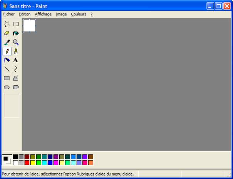233x179 pixels.
Task: Pick the bright green swatch
Action: [x=39, y=163]
